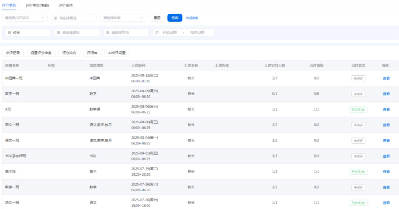The height and width of the screenshot is (209, 399).
Task: Open 点评记录 records
Action: [13, 53]
